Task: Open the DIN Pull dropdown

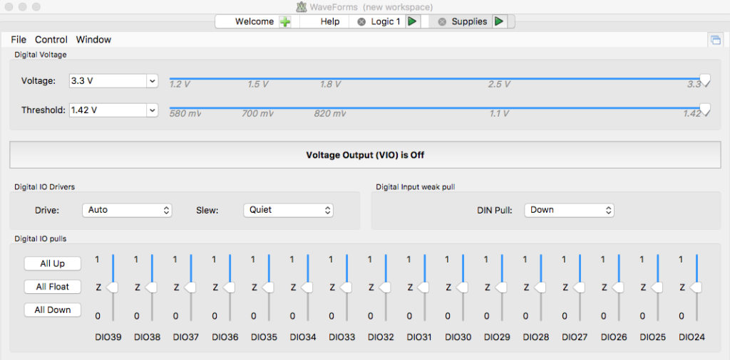Action: (x=569, y=210)
